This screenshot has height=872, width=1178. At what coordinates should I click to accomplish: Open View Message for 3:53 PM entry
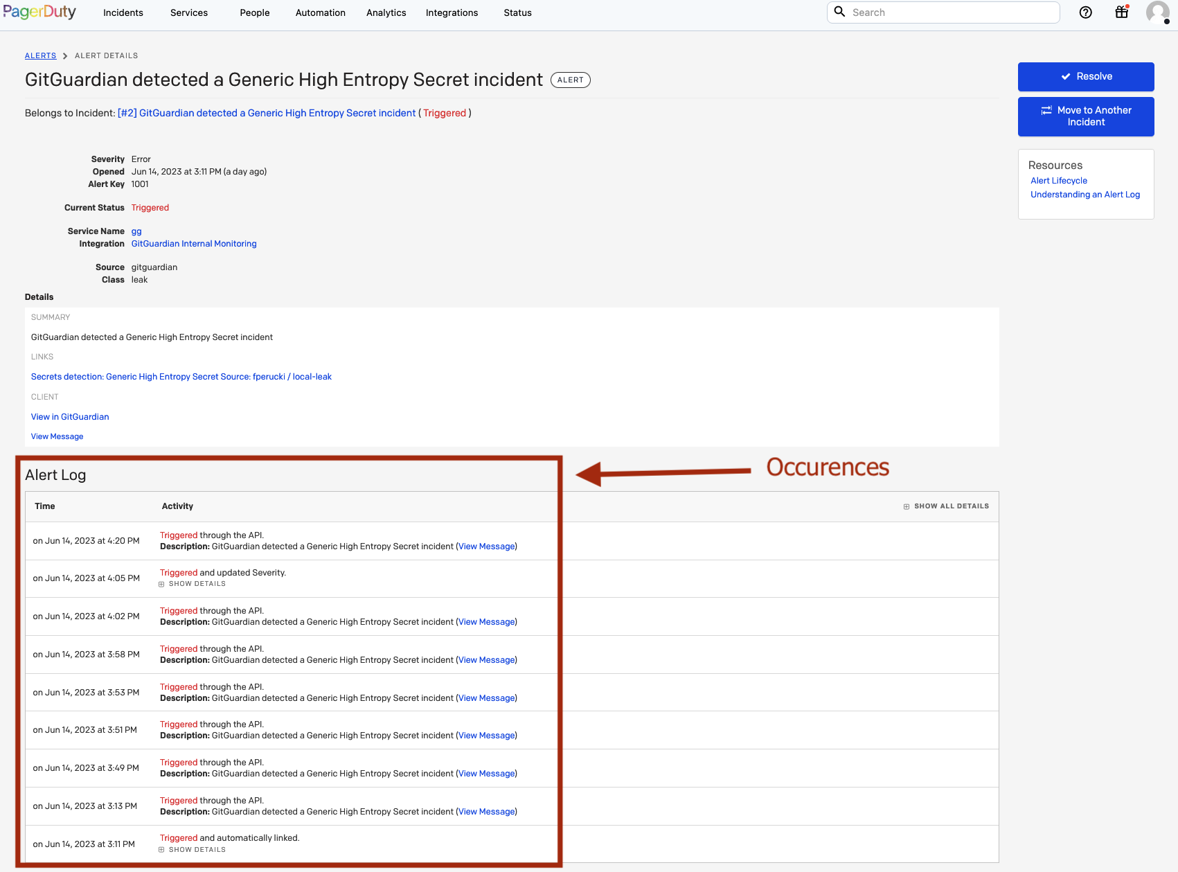487,698
